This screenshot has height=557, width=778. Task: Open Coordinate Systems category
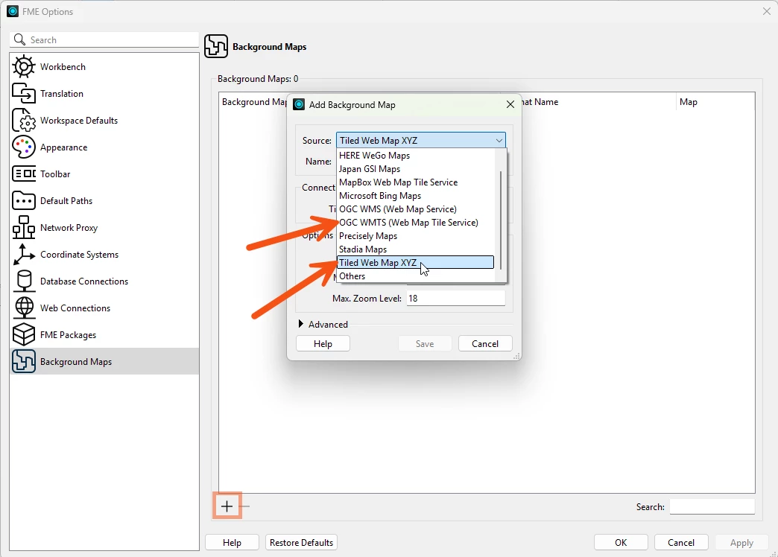point(104,254)
